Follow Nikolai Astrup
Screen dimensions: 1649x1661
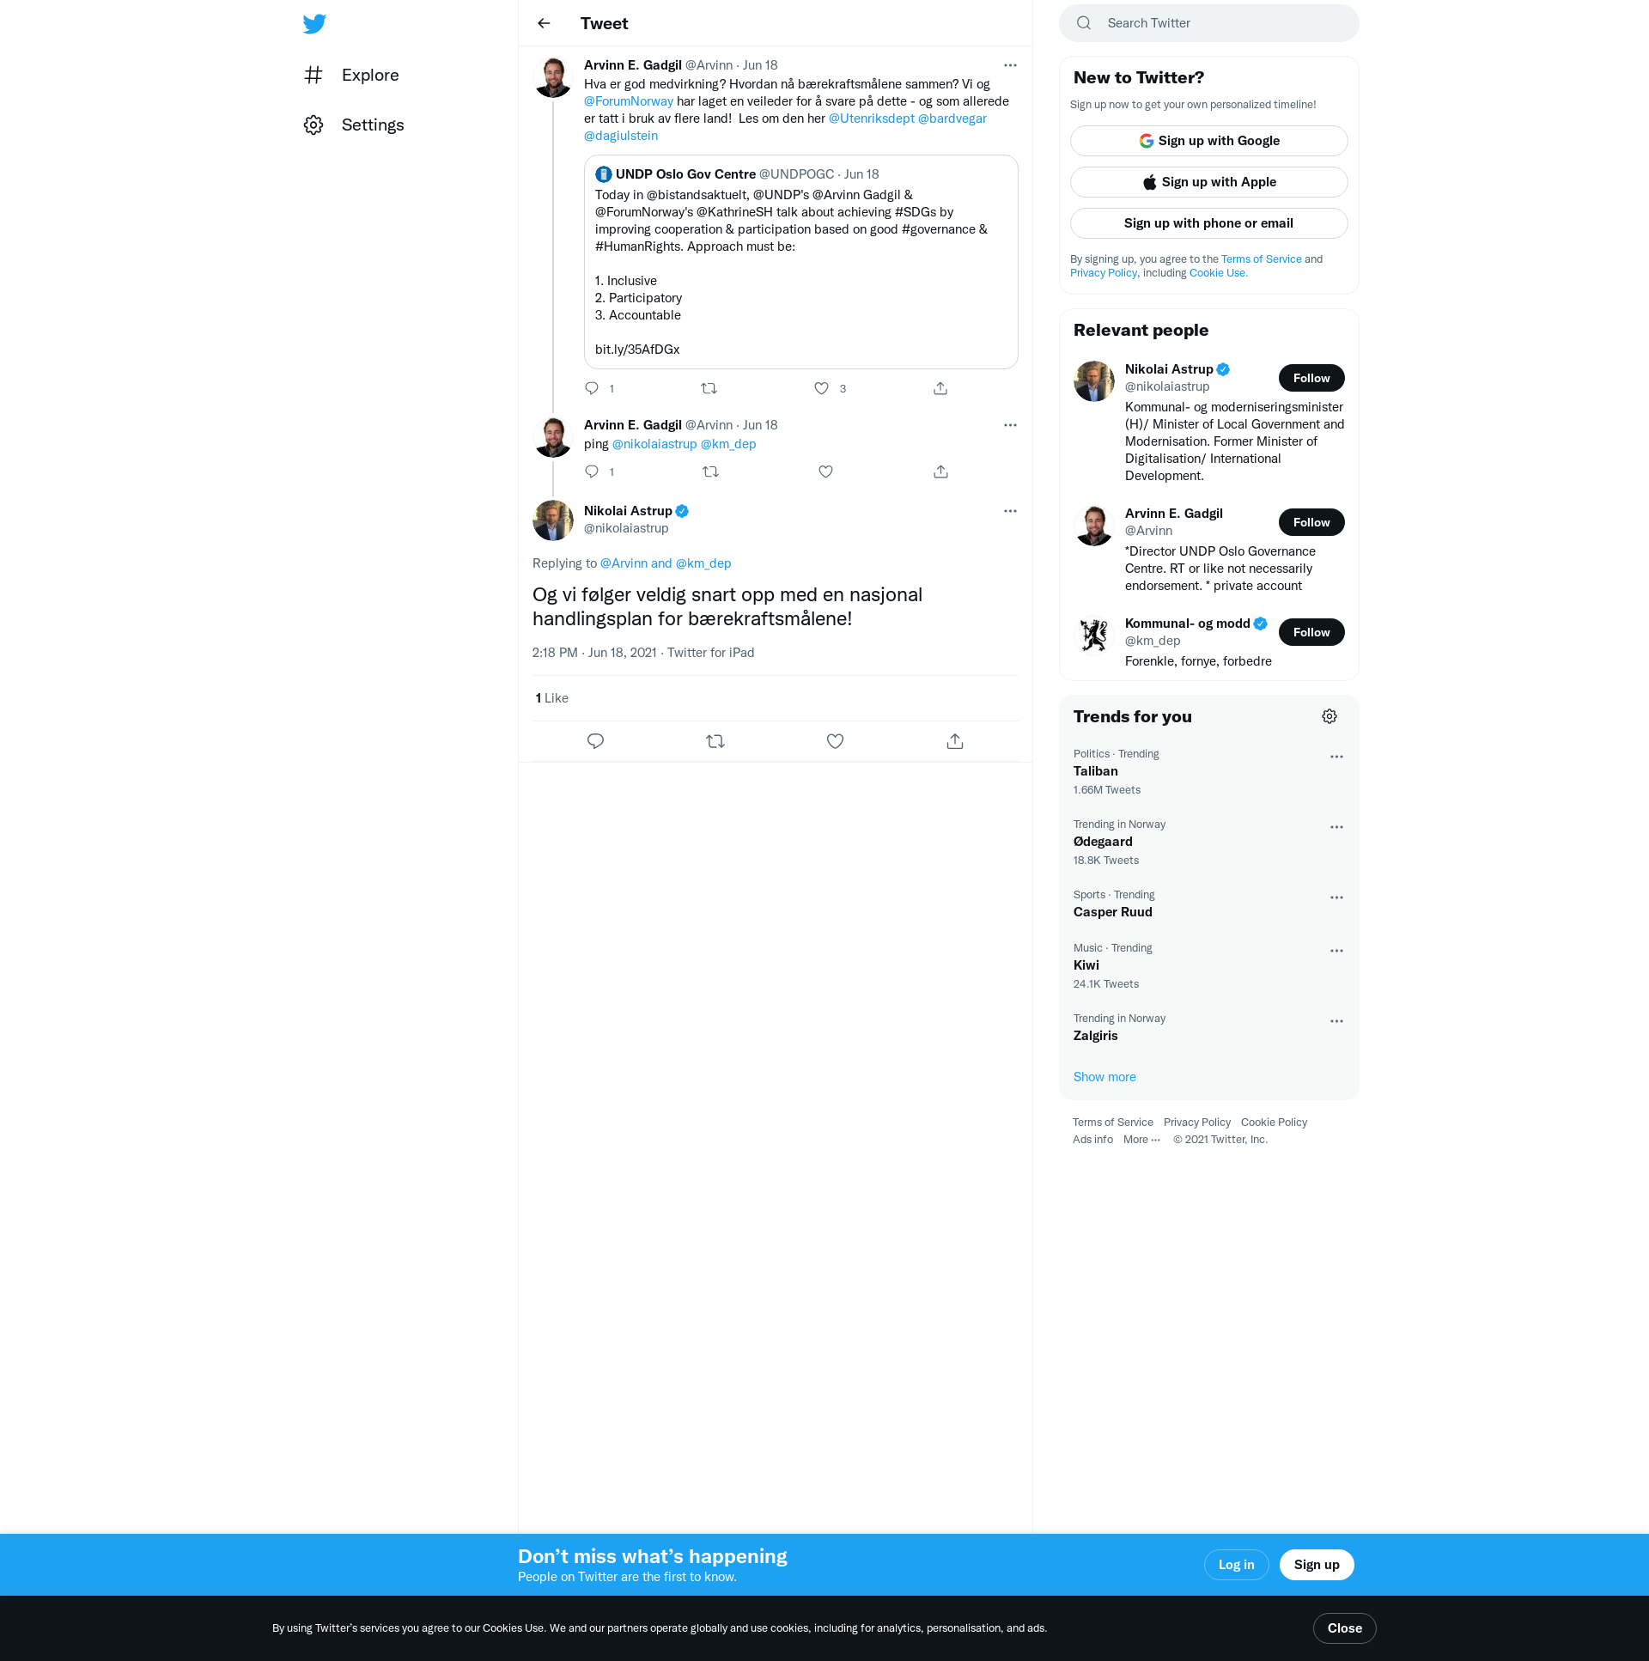click(1311, 378)
